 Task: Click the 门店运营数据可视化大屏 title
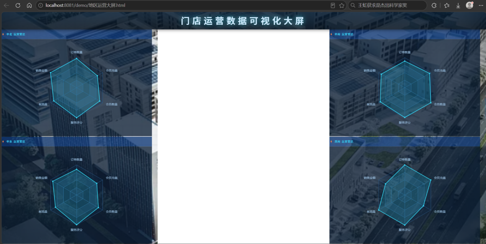(243, 21)
